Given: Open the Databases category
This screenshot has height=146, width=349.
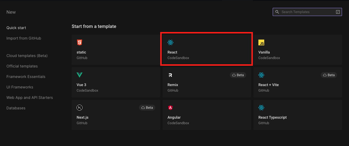Looking at the screenshot, I should (x=16, y=108).
